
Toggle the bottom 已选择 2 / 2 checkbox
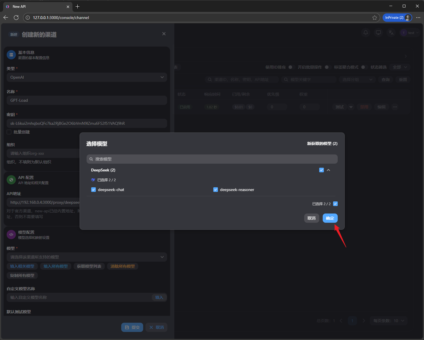pos(335,204)
